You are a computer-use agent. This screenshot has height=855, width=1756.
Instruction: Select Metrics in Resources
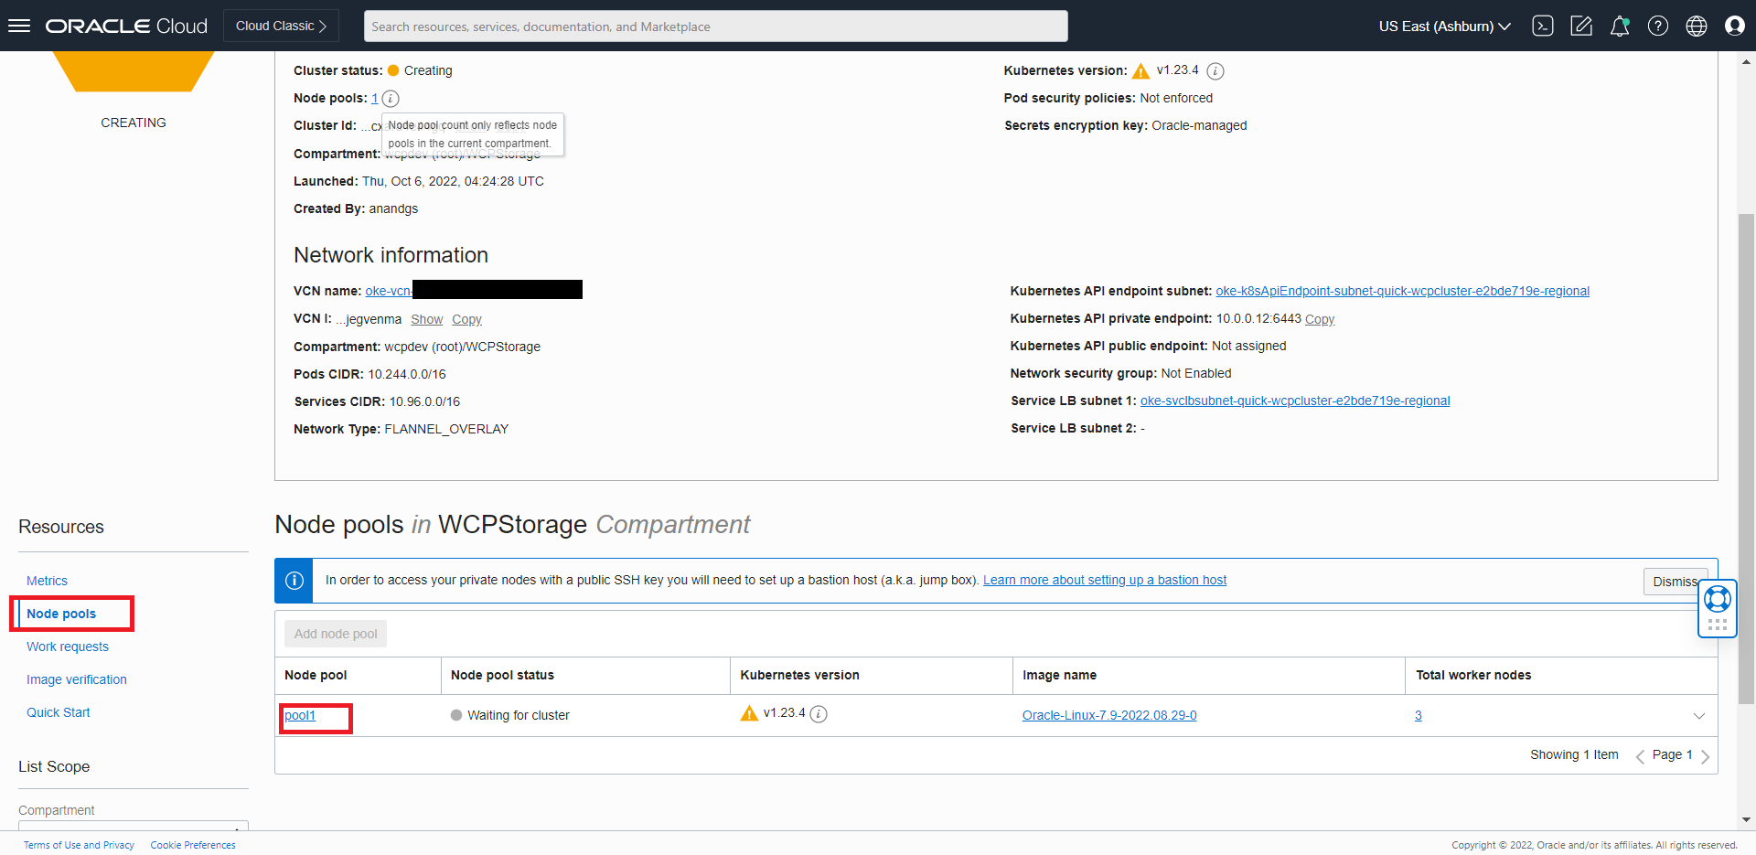tap(47, 581)
